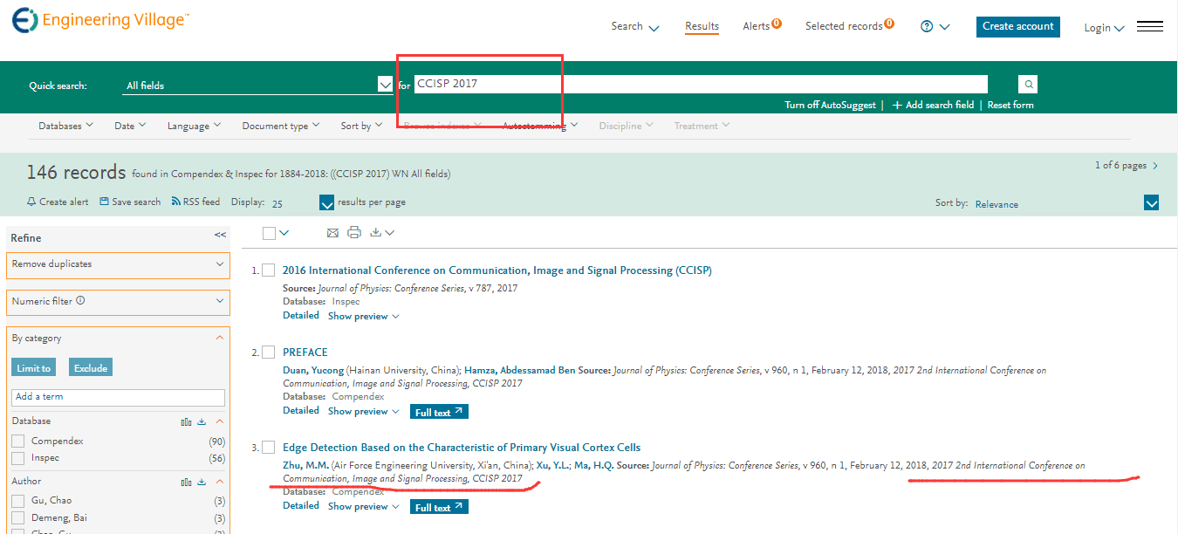Open the Databases filter dropdown
Image resolution: width=1178 pixels, height=534 pixels.
(65, 127)
